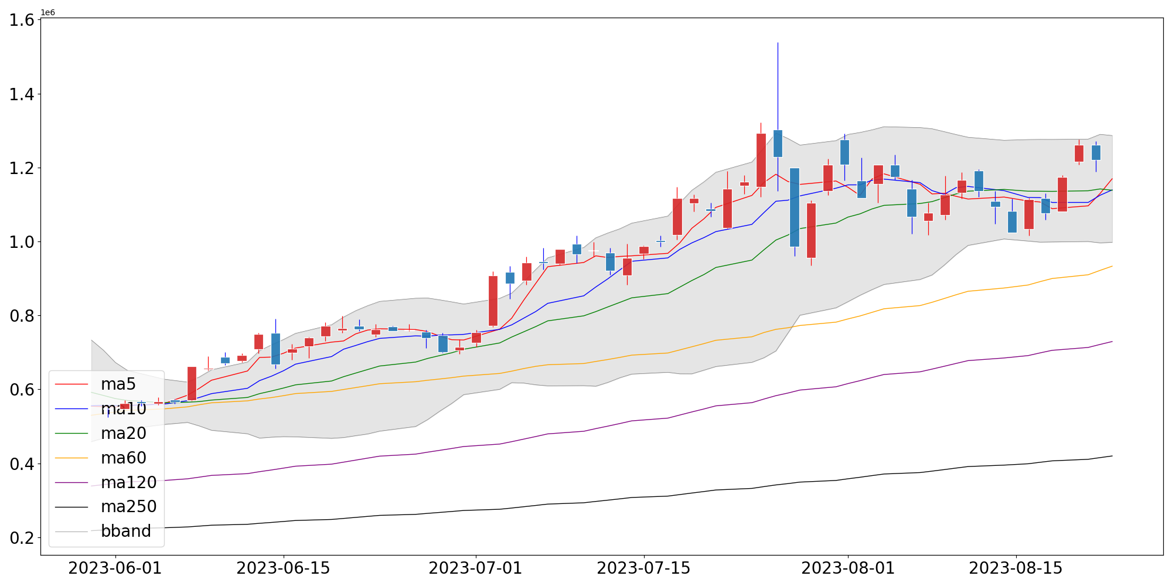Click the orange ma60 legend line sample
Viewport: 1172px width, 586px height.
(71, 458)
